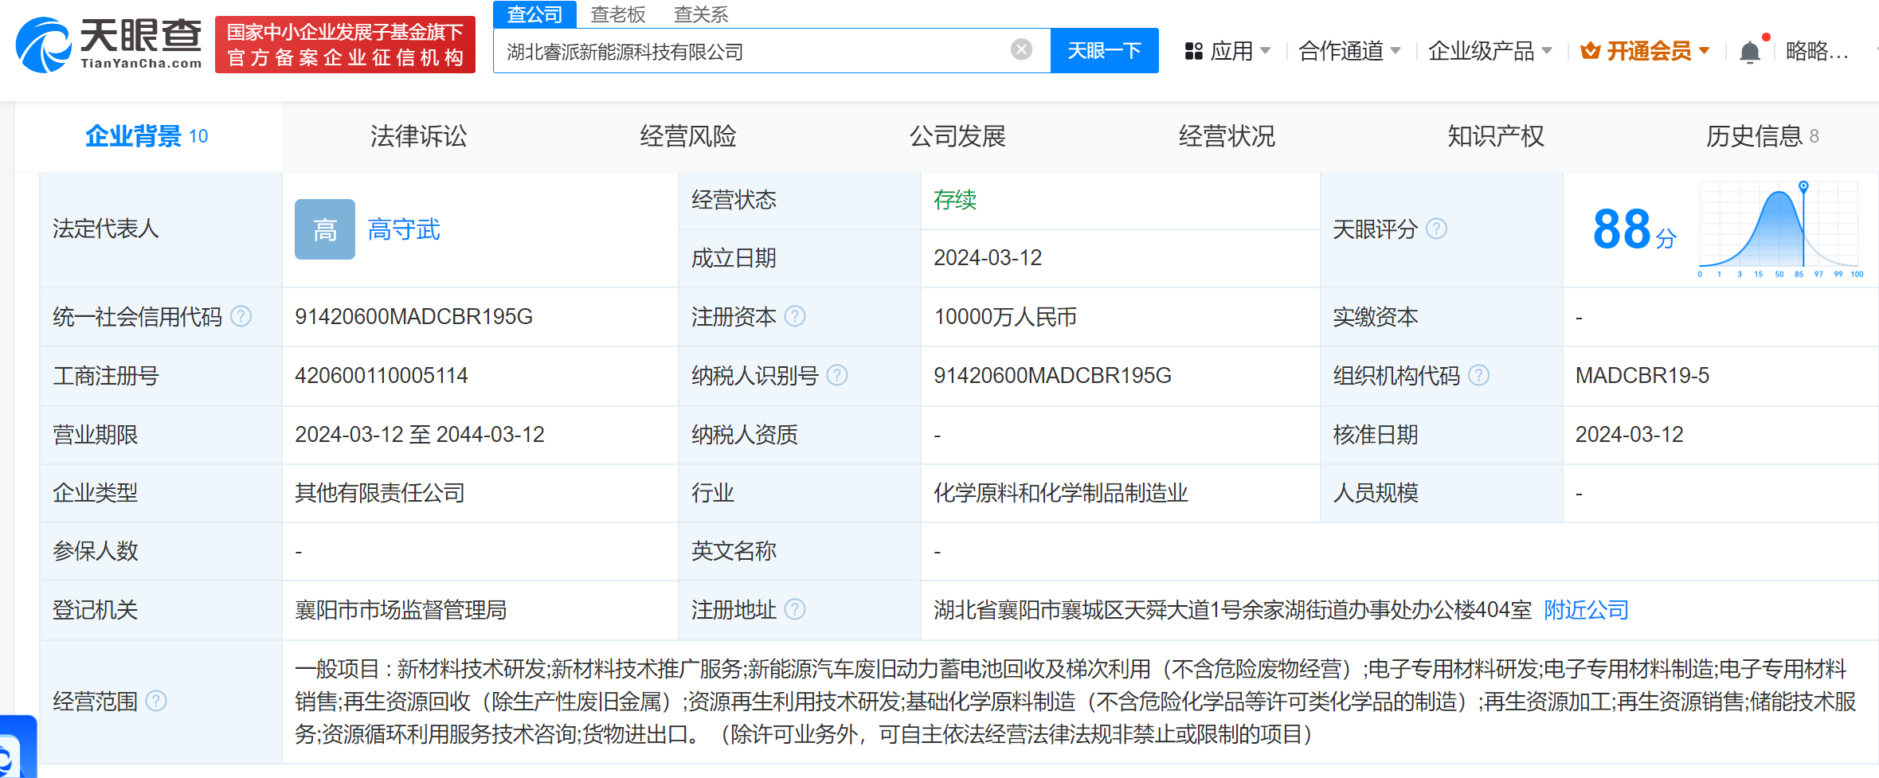Image resolution: width=1879 pixels, height=778 pixels.
Task: Switch to the 法律诉讼 tab
Action: (x=418, y=136)
